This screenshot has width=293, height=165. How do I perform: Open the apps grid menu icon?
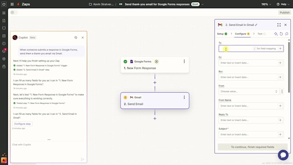[12, 4]
